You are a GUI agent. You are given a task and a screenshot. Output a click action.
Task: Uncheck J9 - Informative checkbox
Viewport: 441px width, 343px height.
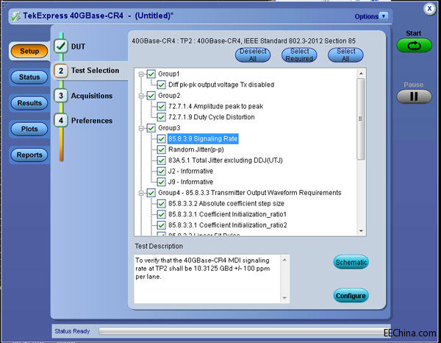[161, 182]
